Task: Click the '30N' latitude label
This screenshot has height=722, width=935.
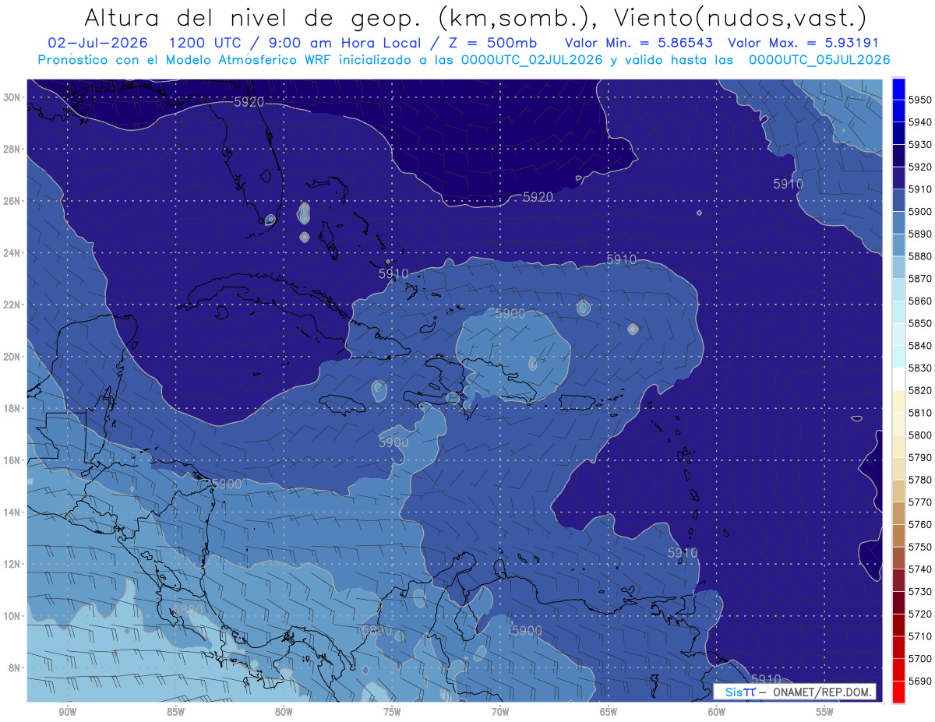Action: click(12, 97)
